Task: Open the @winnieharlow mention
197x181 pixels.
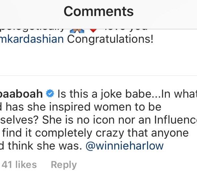Action: 124,146
